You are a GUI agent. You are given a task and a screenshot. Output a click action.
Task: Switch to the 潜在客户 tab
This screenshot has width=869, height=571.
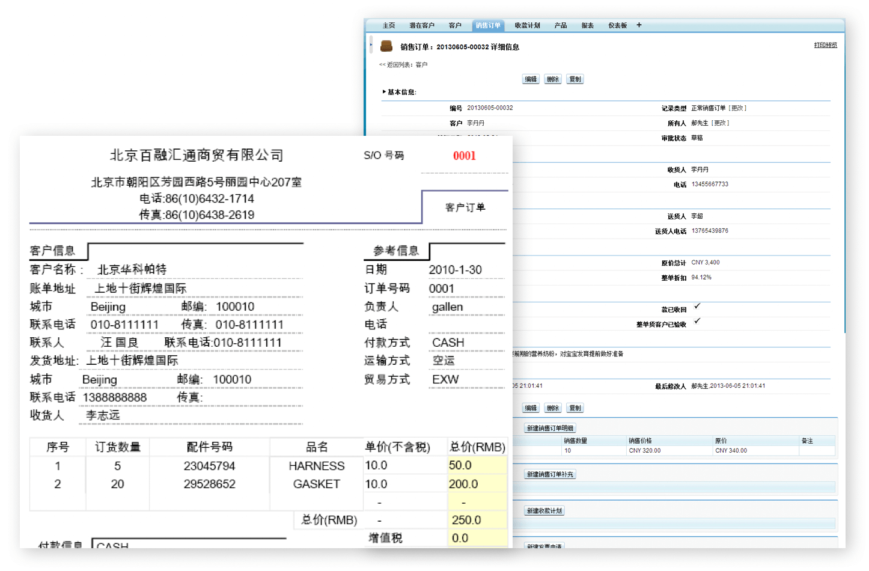click(x=422, y=25)
